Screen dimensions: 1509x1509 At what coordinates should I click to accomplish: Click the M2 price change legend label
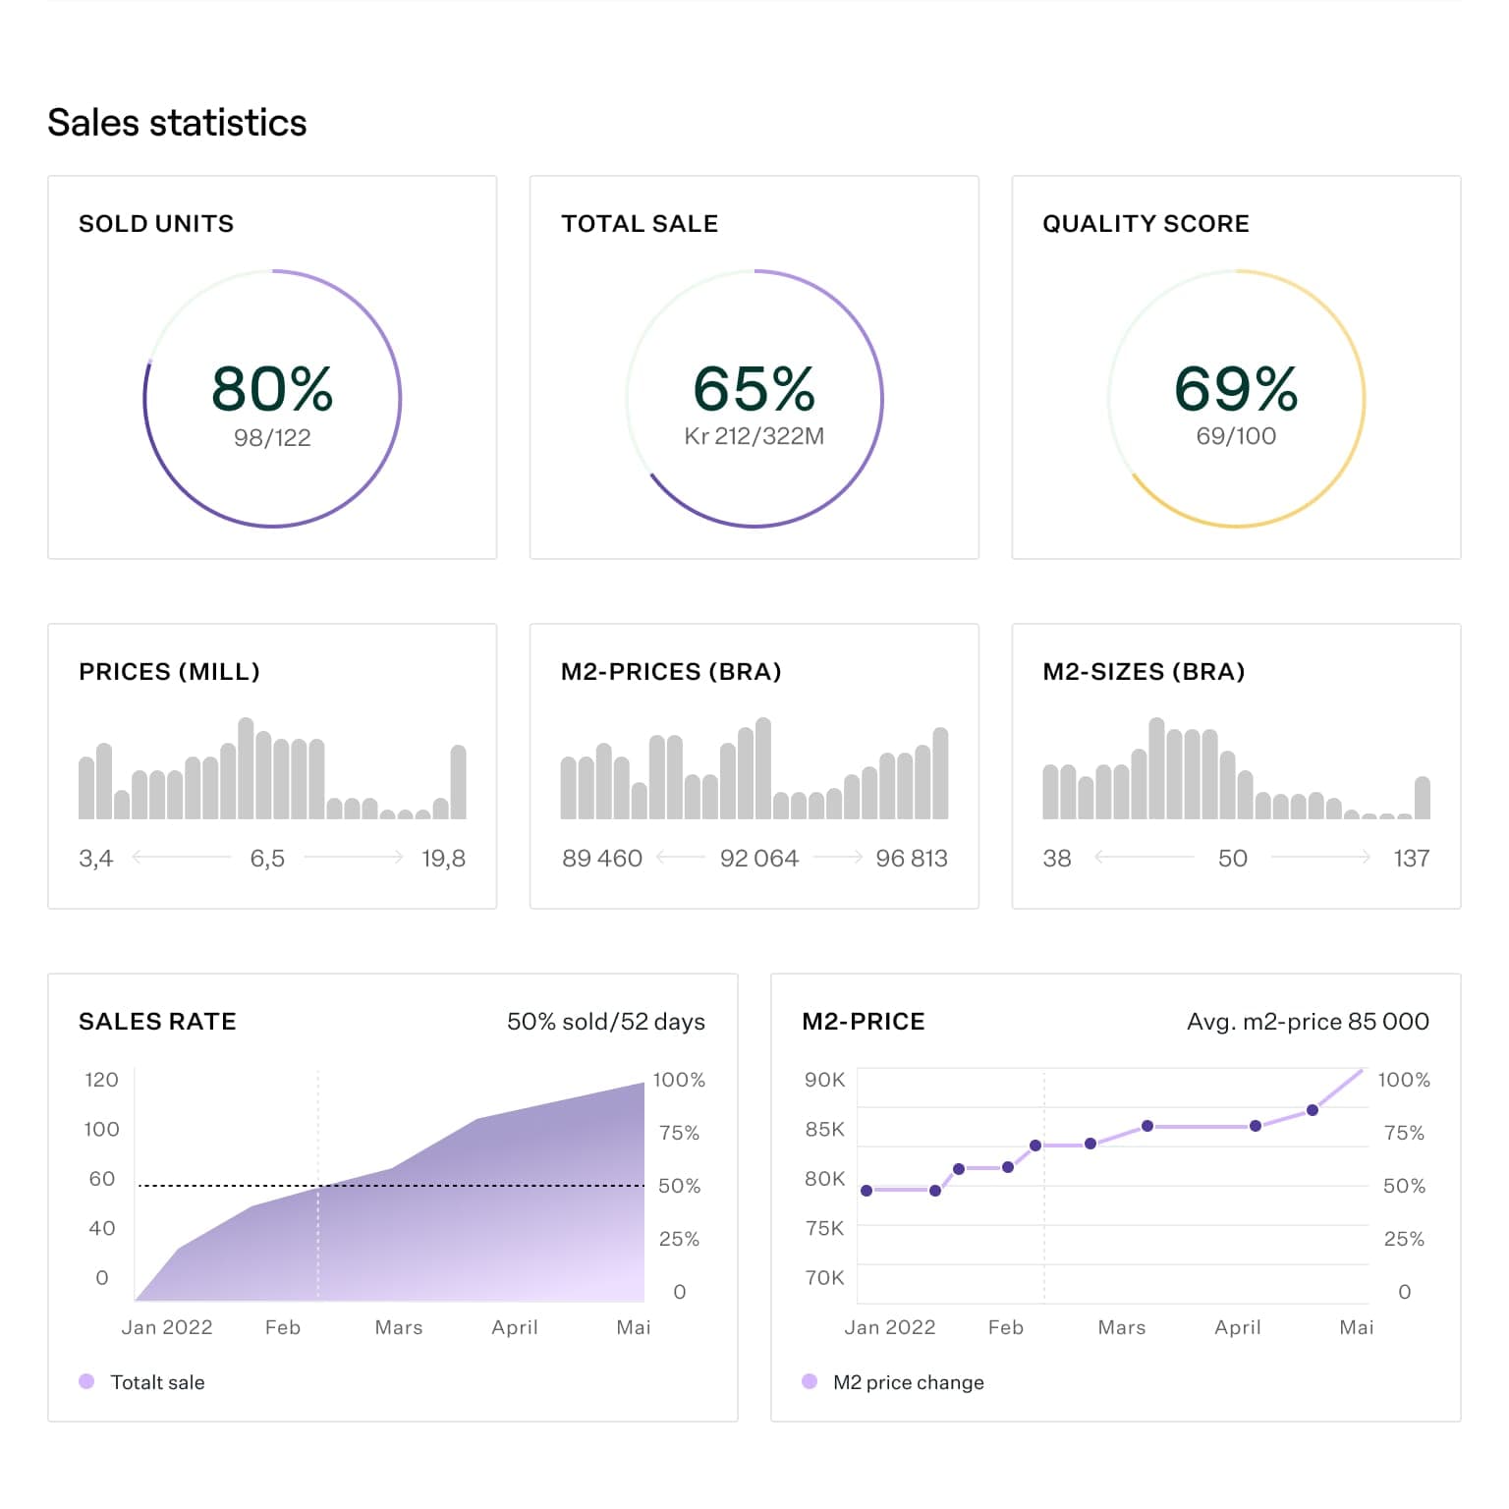[x=908, y=1382]
